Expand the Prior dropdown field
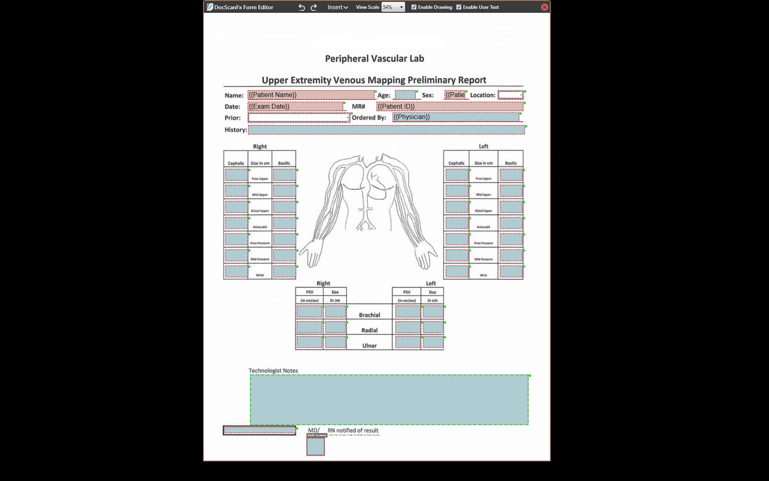 pos(347,117)
